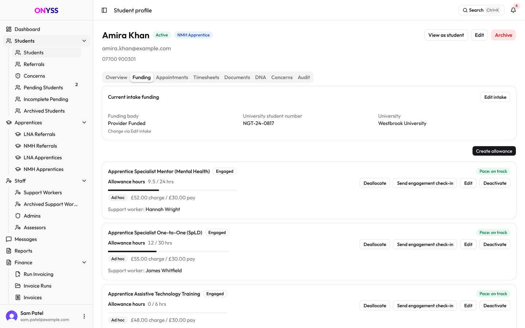Click View as student button
The width and height of the screenshot is (525, 328).
[x=446, y=35]
